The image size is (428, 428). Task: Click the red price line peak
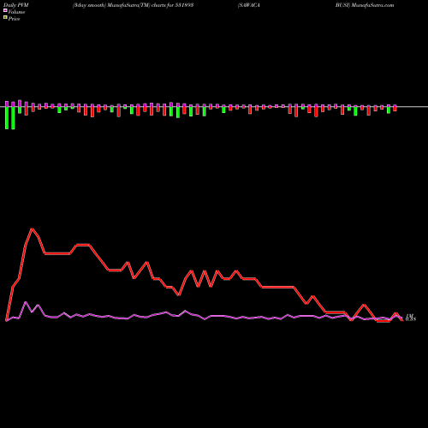click(32, 229)
